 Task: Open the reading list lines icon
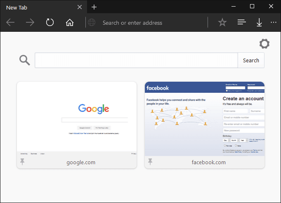coord(241,22)
